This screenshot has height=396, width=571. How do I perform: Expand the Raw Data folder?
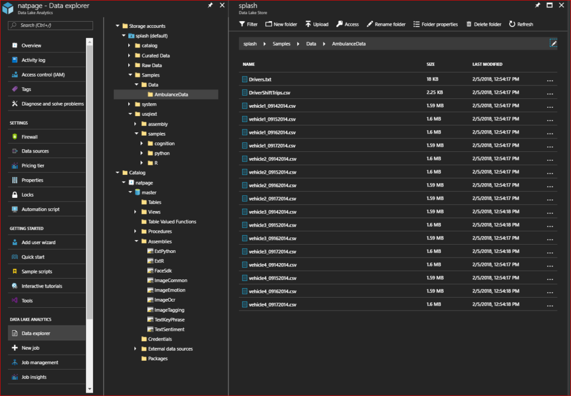pyautogui.click(x=129, y=65)
